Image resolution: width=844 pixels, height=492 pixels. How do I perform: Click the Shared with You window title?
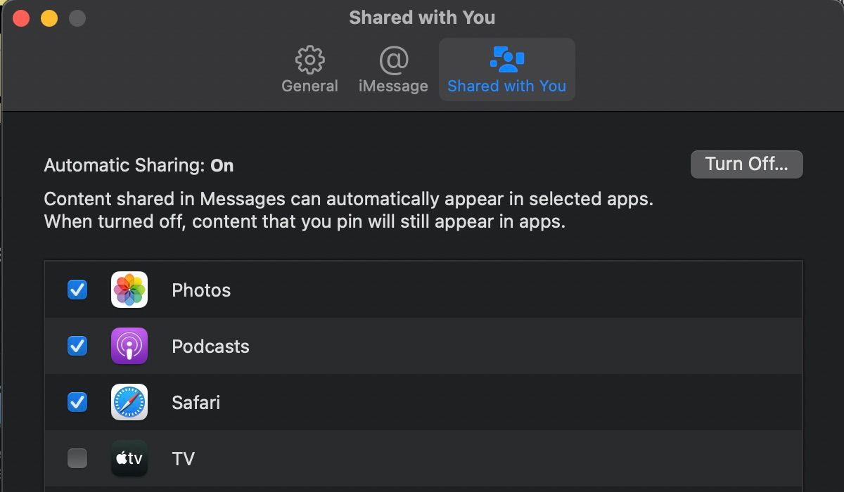pyautogui.click(x=422, y=18)
